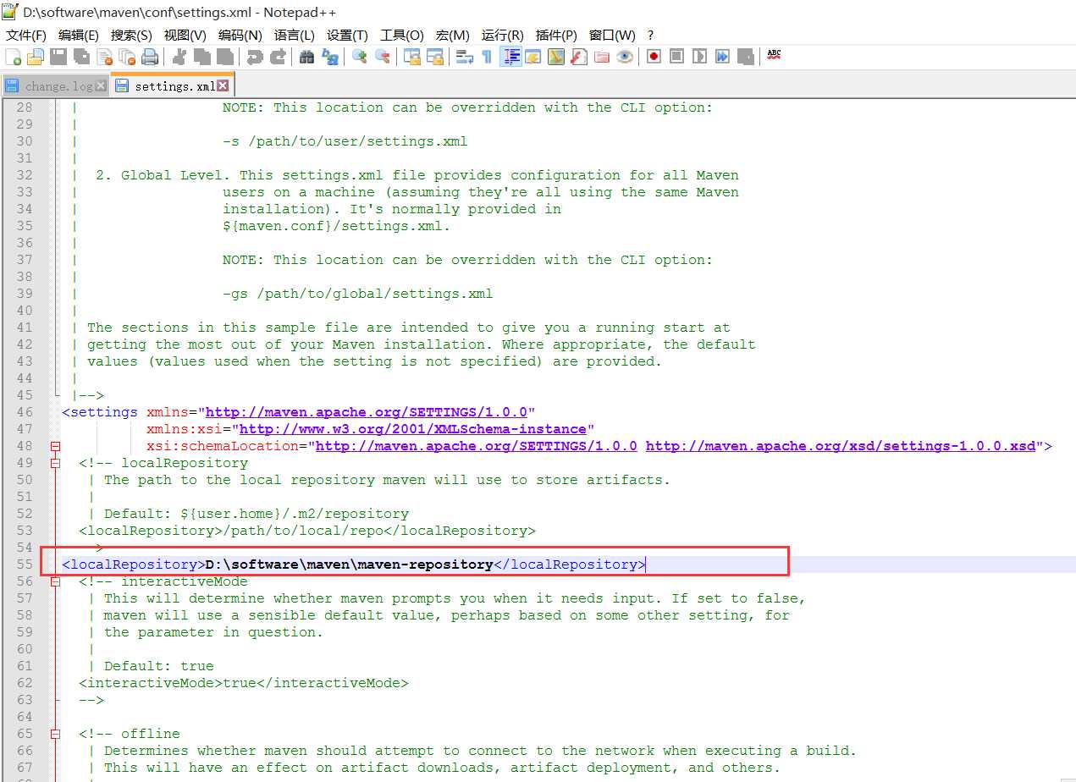Click on text D:\software\maven\maven-repository

pos(350,564)
